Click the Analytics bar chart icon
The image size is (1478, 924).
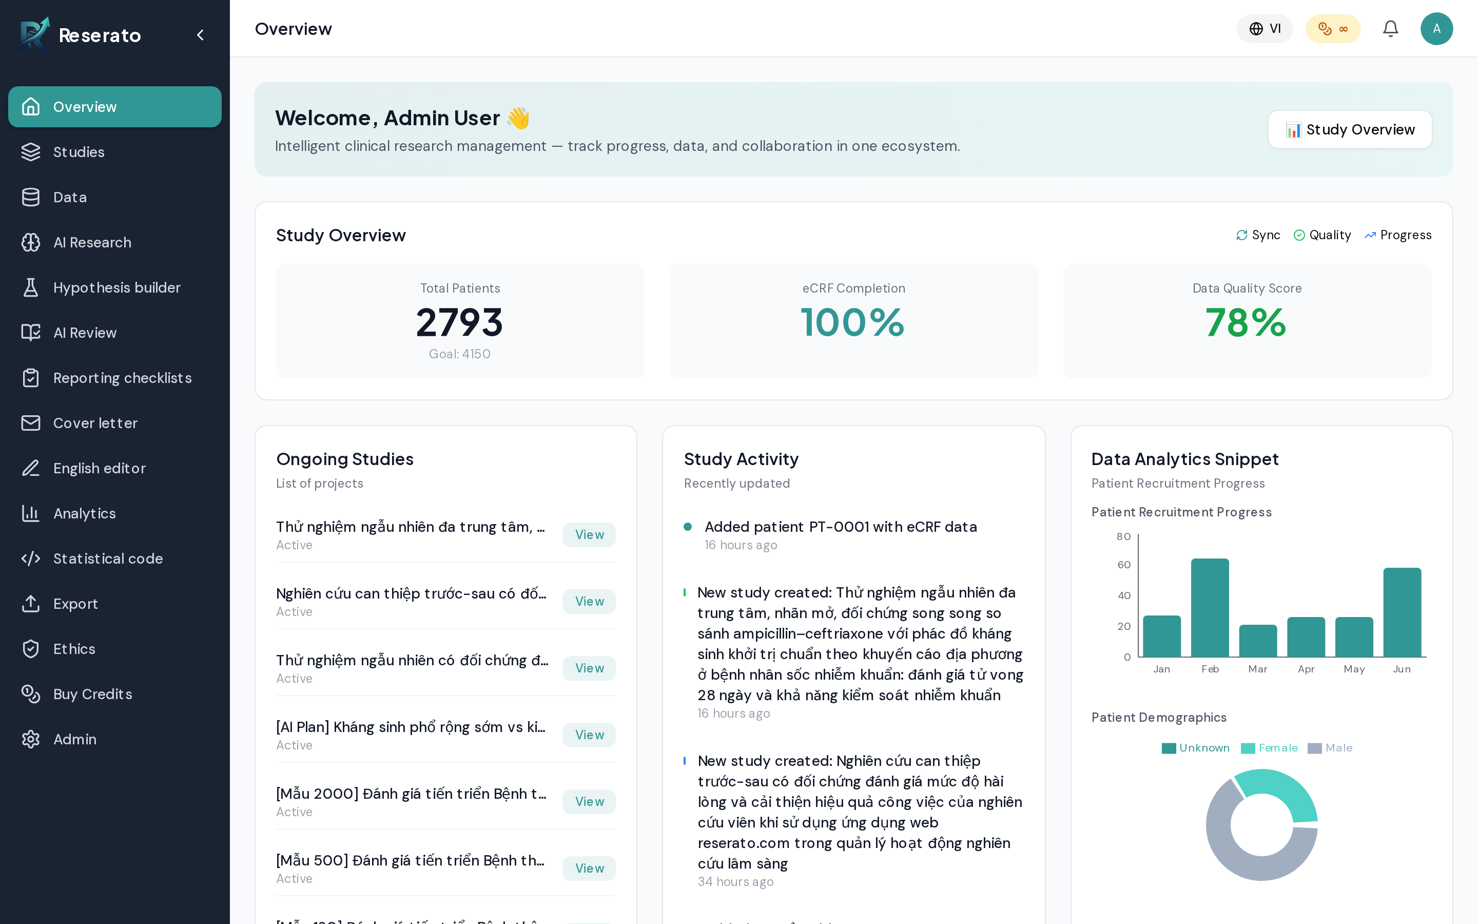point(31,513)
